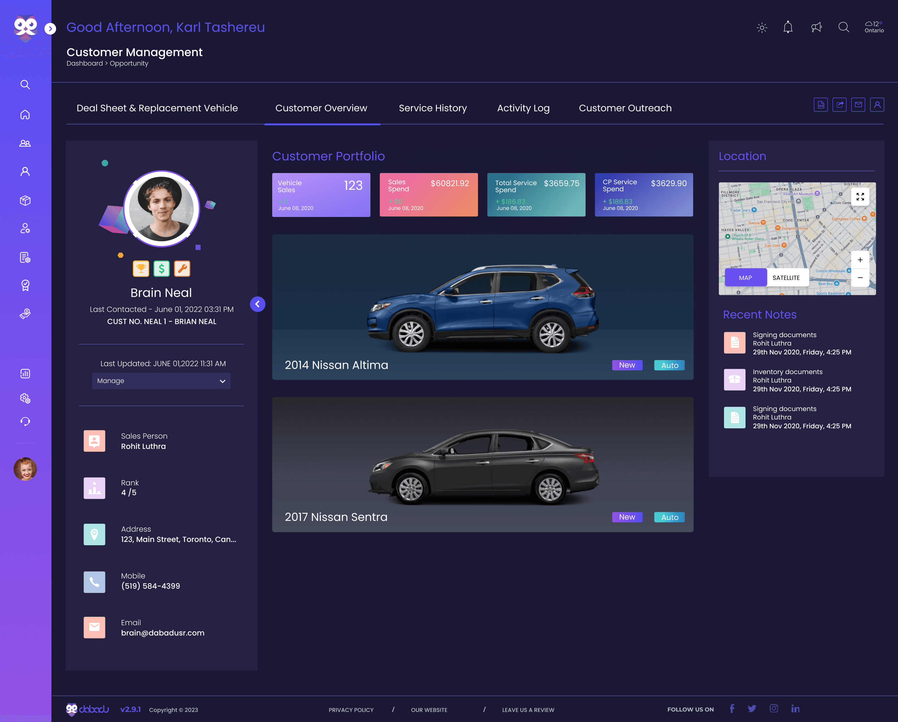This screenshot has width=898, height=722.
Task: Click the export spreadsheet file icon
Action: pyautogui.click(x=821, y=105)
